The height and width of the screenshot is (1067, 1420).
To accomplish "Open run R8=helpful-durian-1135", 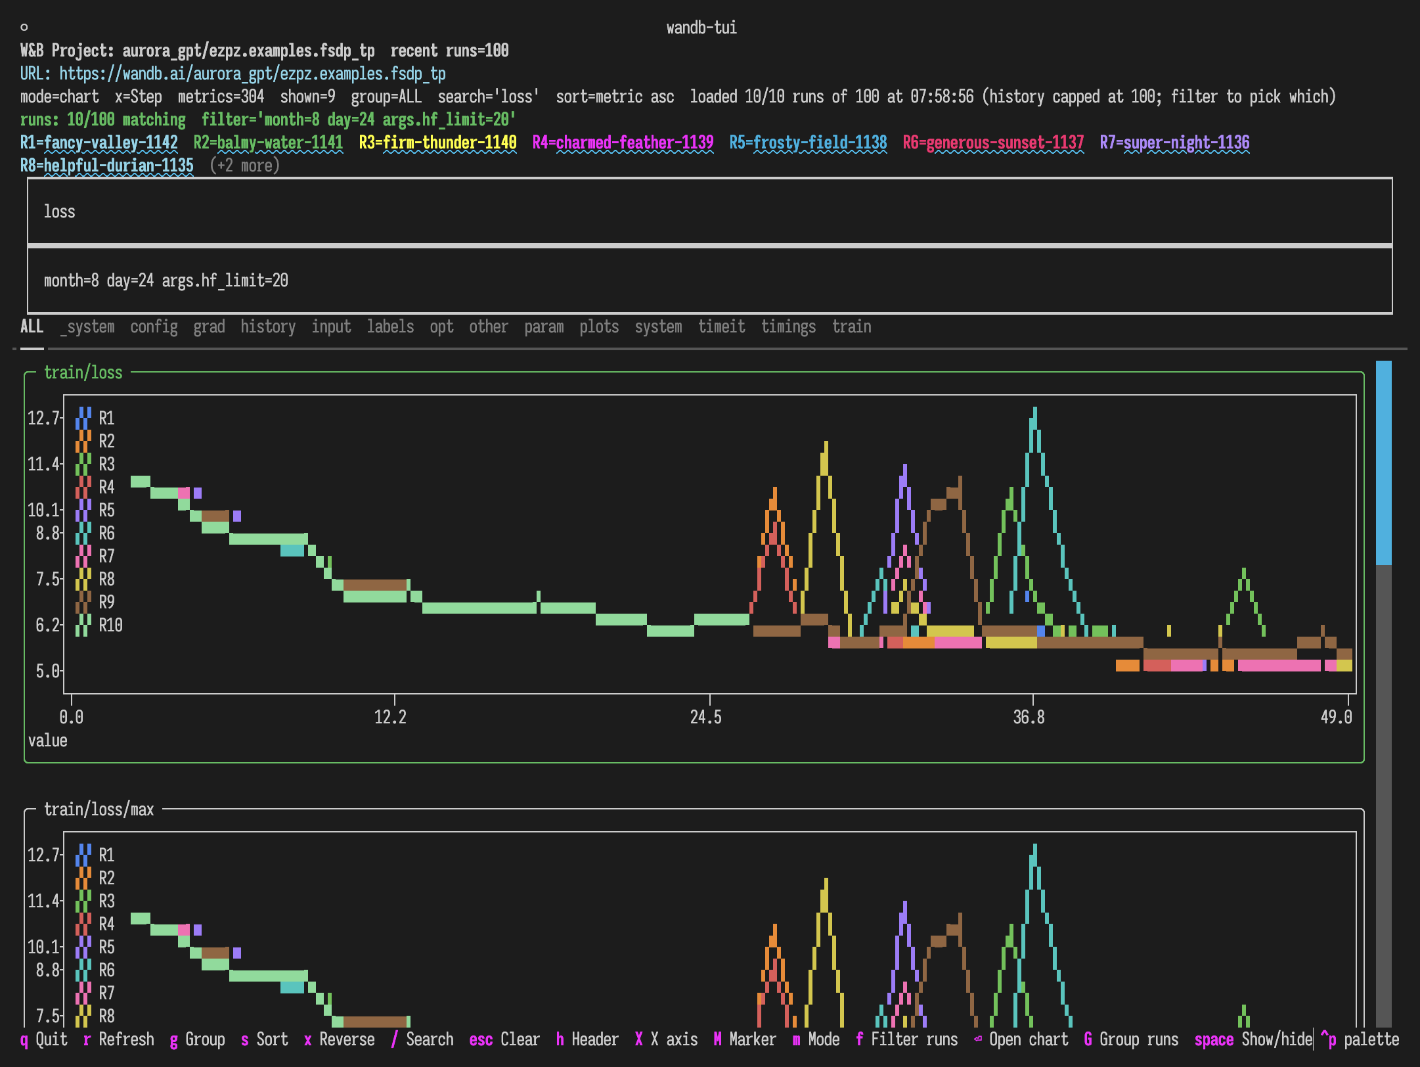I will [x=106, y=166].
